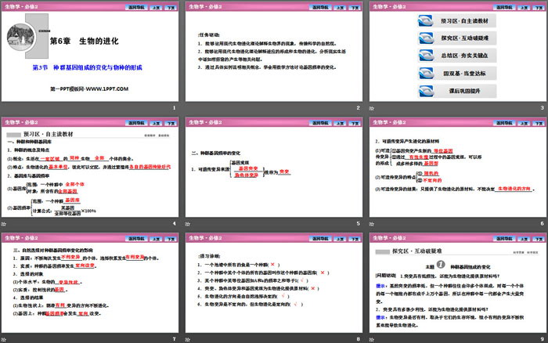Click 返回导航 button on slide 9

504,239
